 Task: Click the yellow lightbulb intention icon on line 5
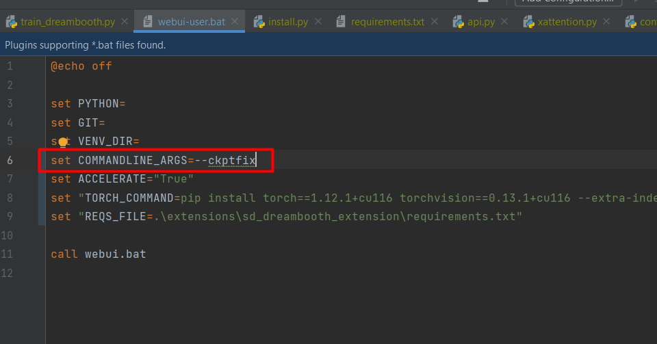(x=63, y=142)
